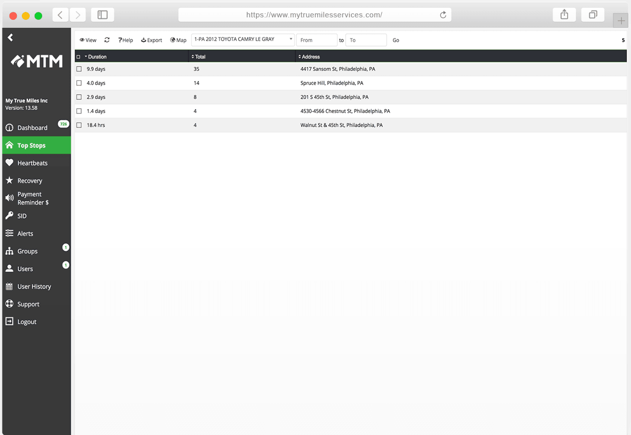
Task: Click the MTM logo
Action: point(37,61)
